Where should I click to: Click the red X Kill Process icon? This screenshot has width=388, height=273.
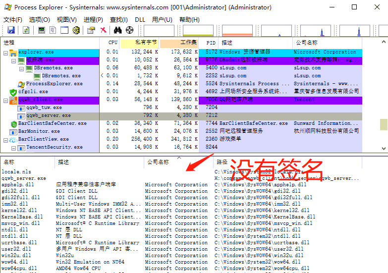[103, 30]
